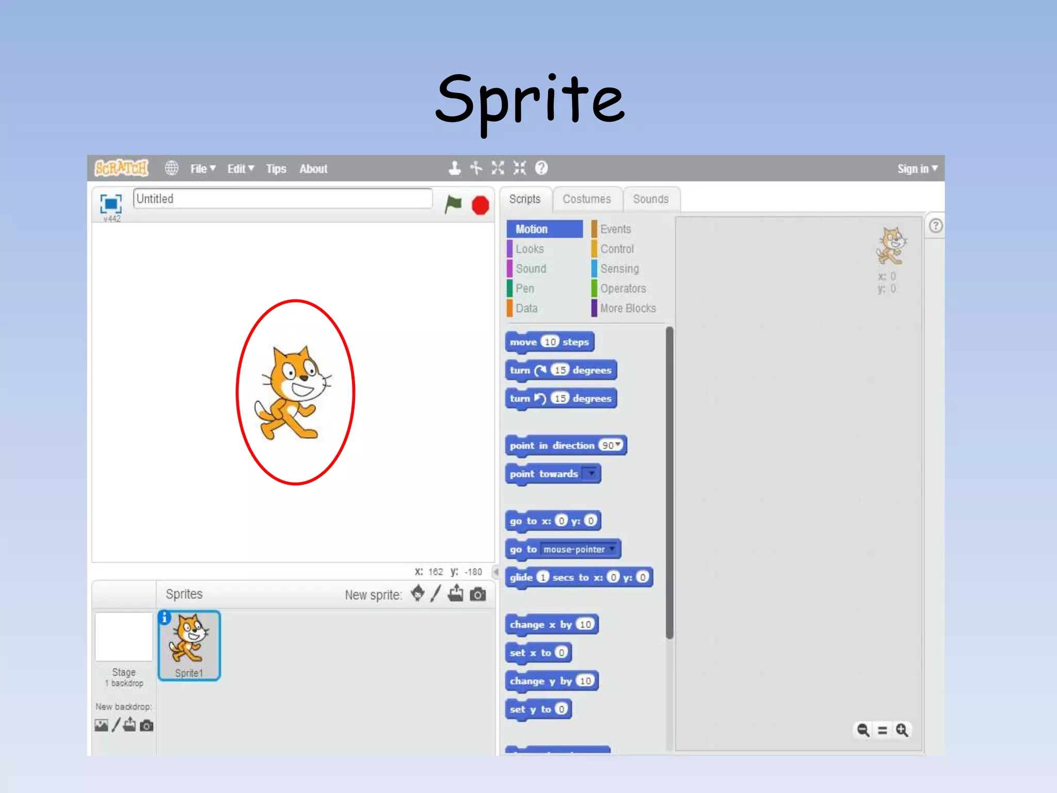The height and width of the screenshot is (793, 1057).
Task: Select the Shrink sprite tool
Action: [519, 168]
